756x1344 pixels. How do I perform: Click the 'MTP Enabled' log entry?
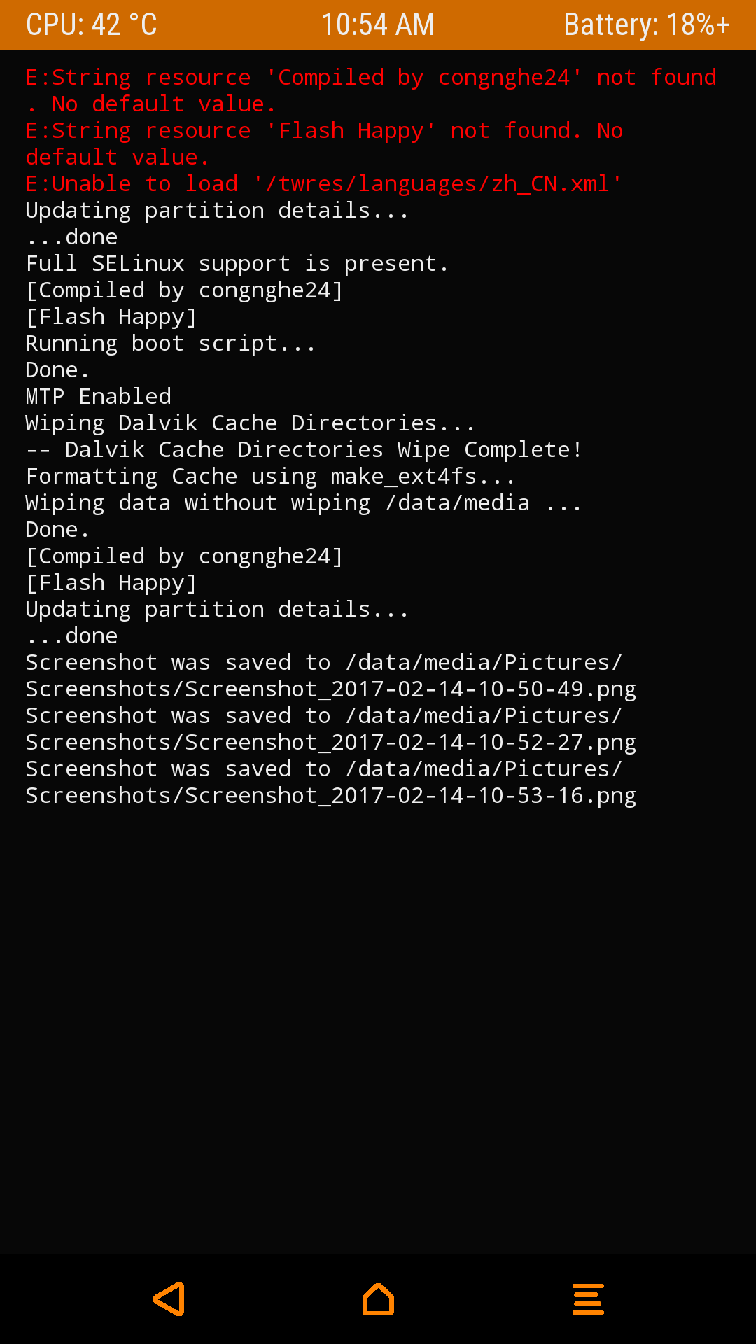99,397
